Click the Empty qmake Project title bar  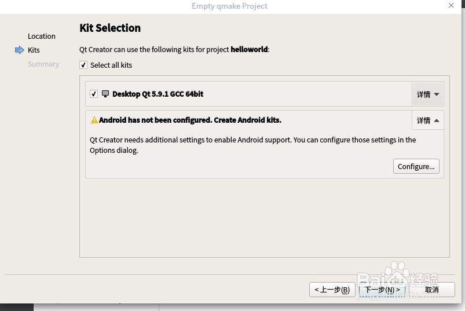(x=229, y=6)
